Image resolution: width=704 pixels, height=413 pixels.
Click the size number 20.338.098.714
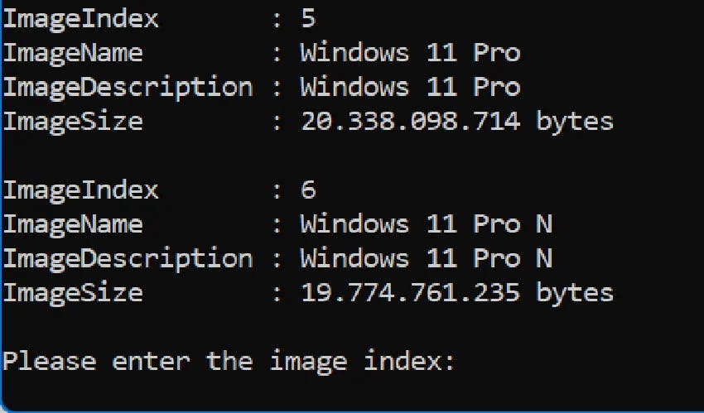click(410, 122)
